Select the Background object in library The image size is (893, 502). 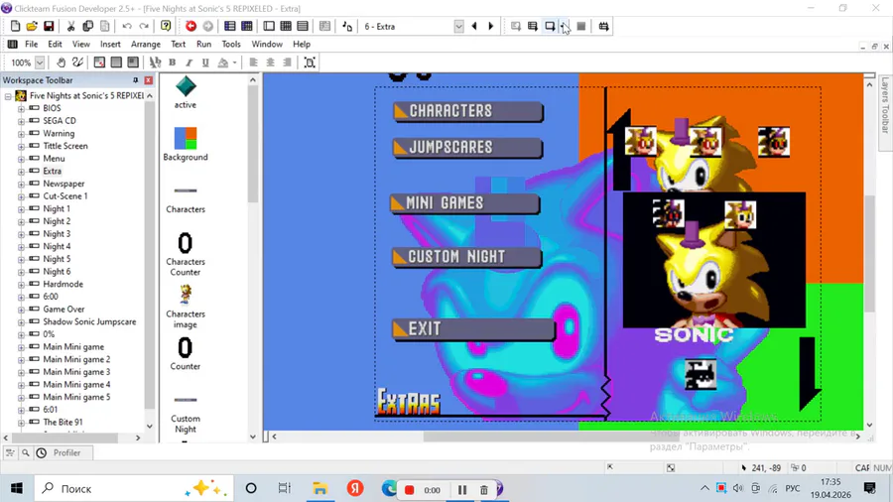[186, 144]
